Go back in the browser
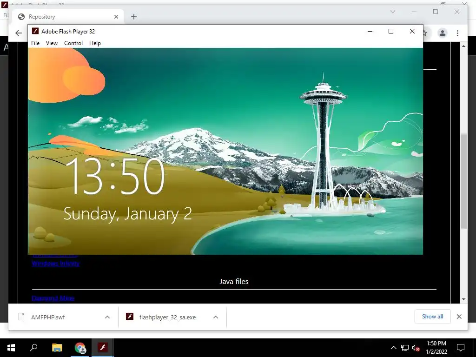The width and height of the screenshot is (476, 357). tap(19, 33)
